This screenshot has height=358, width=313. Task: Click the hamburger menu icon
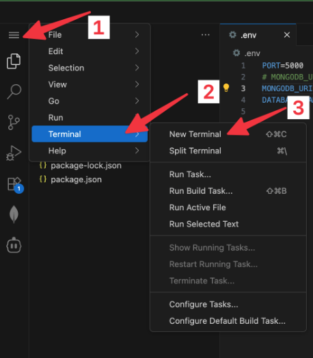point(14,35)
